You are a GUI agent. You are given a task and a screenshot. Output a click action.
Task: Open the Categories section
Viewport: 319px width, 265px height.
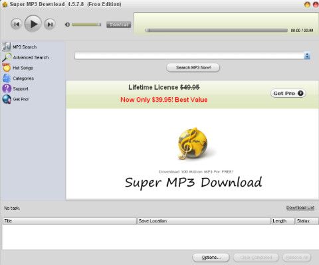[23, 78]
